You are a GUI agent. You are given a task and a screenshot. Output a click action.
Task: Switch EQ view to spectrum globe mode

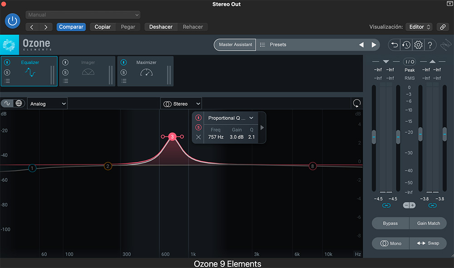19,103
